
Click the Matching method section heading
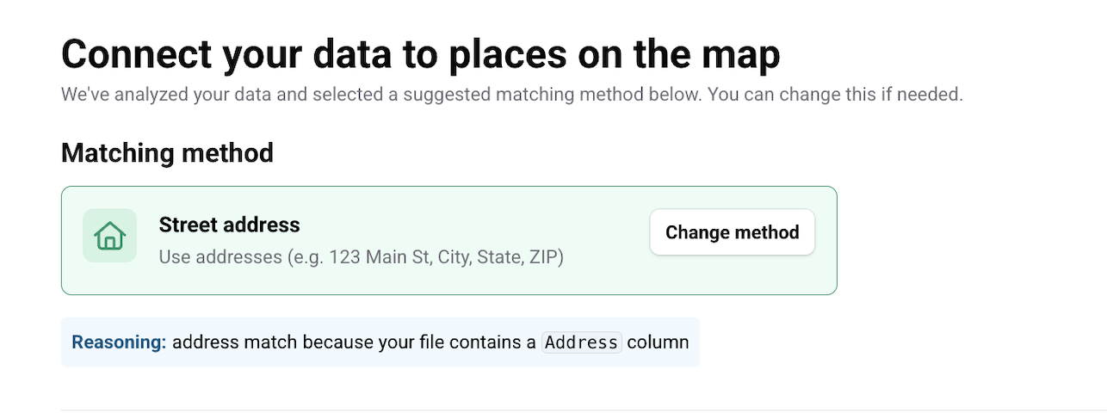coord(167,153)
